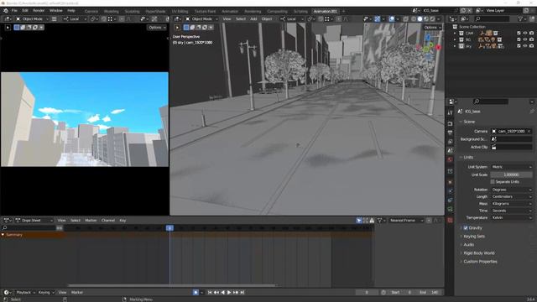537x302 pixels.
Task: Open right viewport Object Mode dropdown
Action: coord(201,18)
